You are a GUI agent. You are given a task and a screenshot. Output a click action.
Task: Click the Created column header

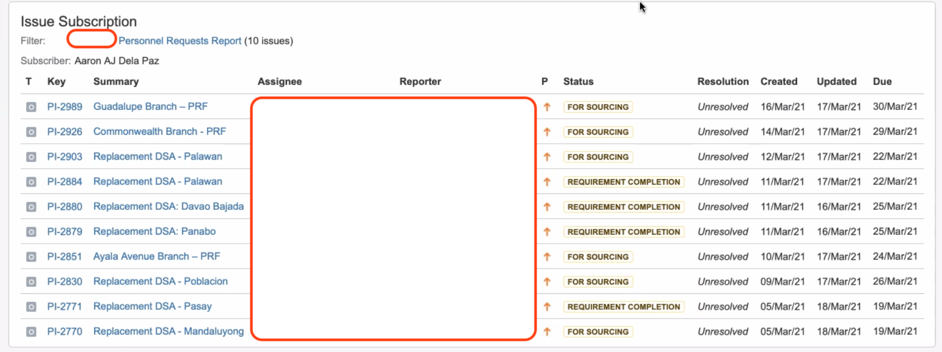(x=779, y=81)
